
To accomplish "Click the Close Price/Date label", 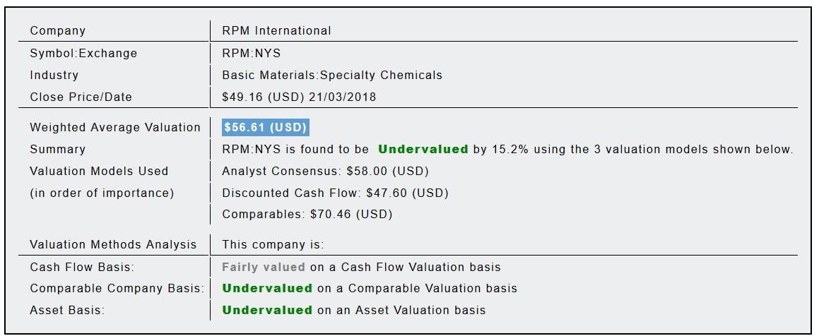I will point(81,97).
